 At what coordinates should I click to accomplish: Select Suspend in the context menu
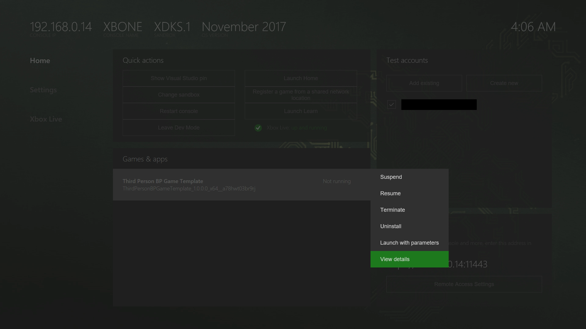409,177
